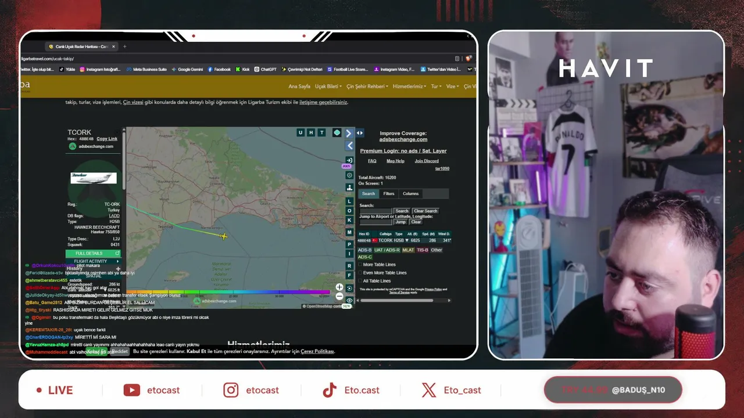This screenshot has height=418, width=744.
Task: Toggle the F map button
Action: [349, 275]
